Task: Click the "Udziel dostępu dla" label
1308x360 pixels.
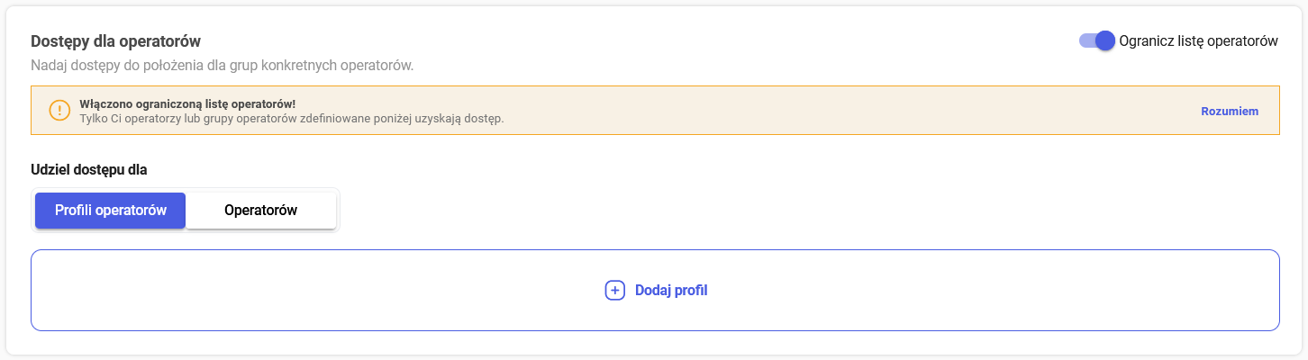Action: [88, 169]
